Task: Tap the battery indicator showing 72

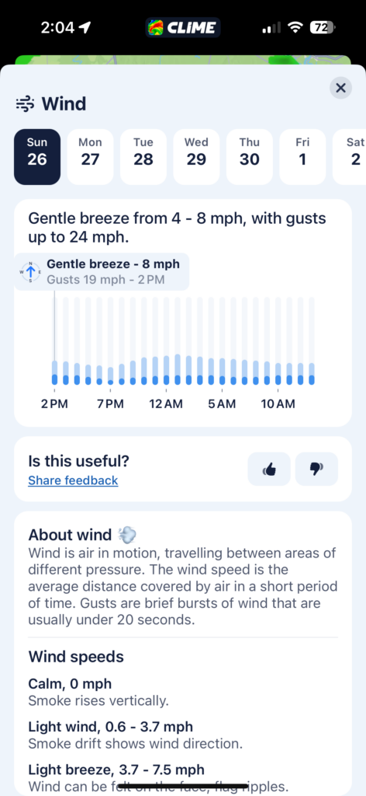Action: (x=322, y=27)
